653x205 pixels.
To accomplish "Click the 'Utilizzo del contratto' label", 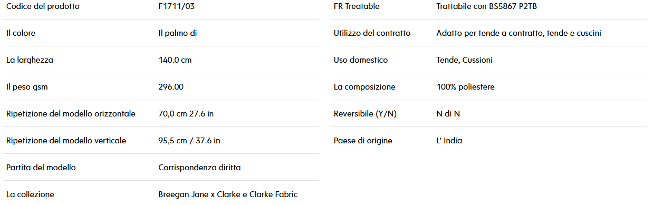I will pos(372,33).
